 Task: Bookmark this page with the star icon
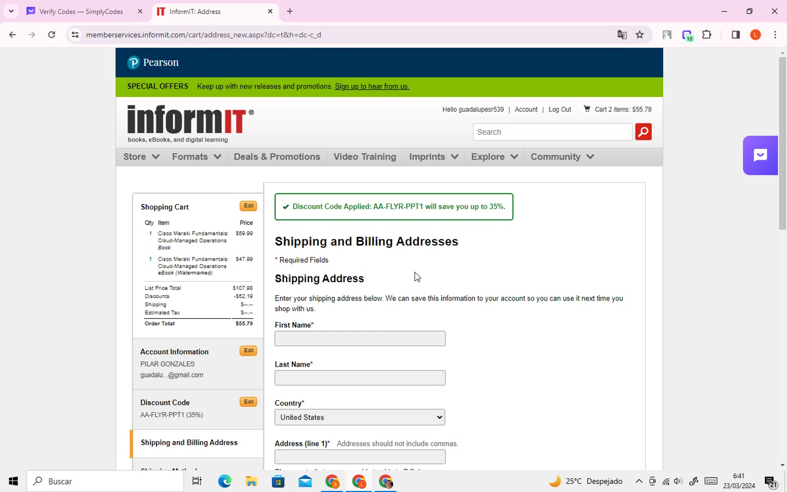640,35
